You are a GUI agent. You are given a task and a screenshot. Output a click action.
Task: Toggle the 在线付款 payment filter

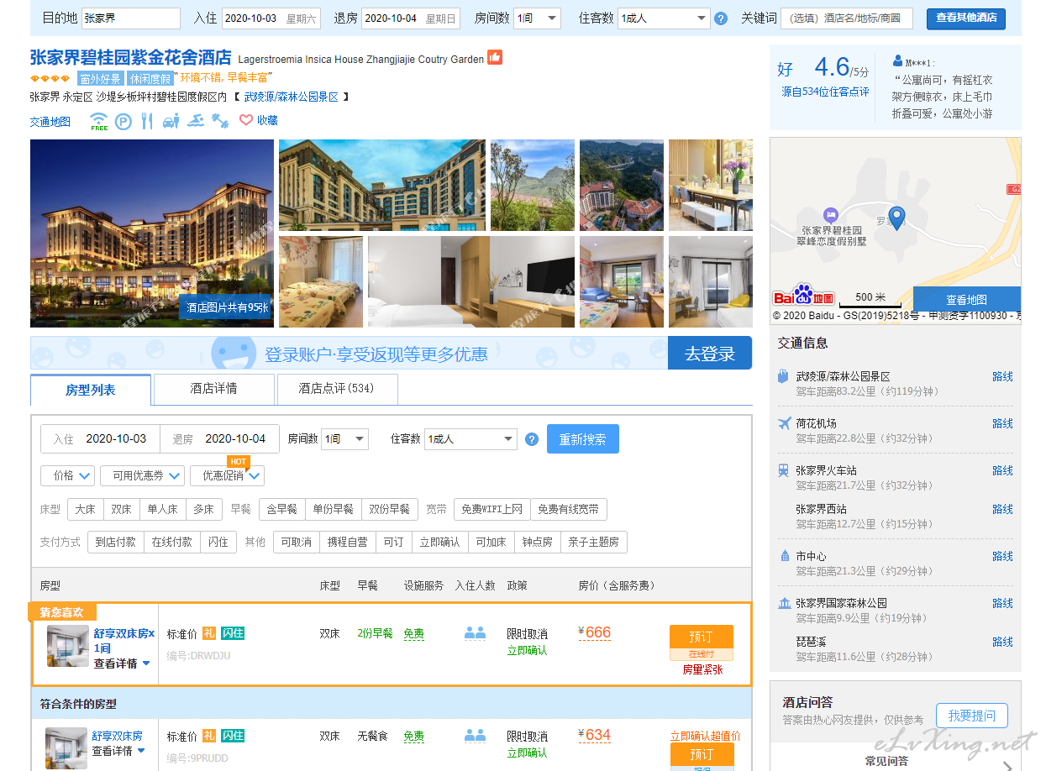coord(171,542)
